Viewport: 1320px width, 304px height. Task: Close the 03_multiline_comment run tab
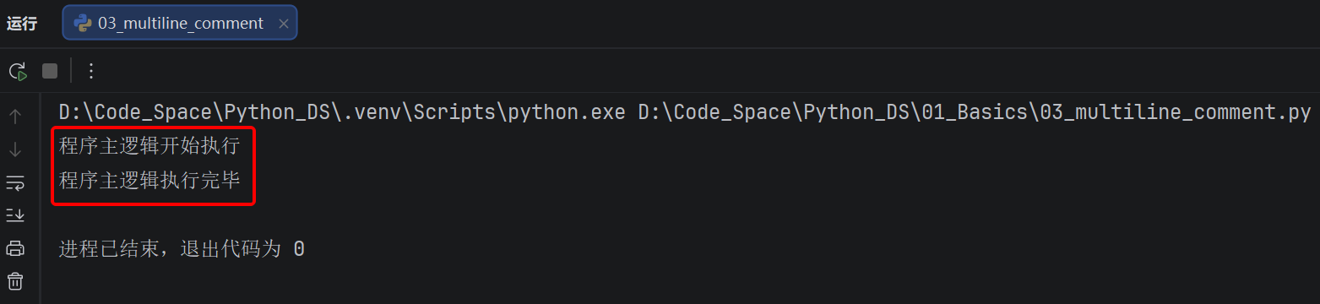pyautogui.click(x=284, y=24)
